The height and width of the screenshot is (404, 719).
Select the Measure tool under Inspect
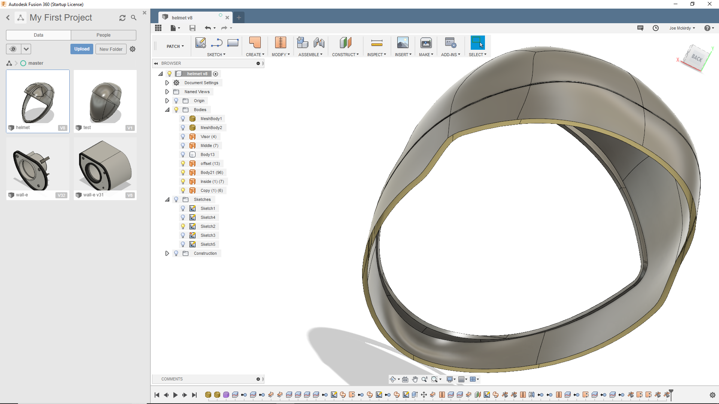tap(376, 43)
